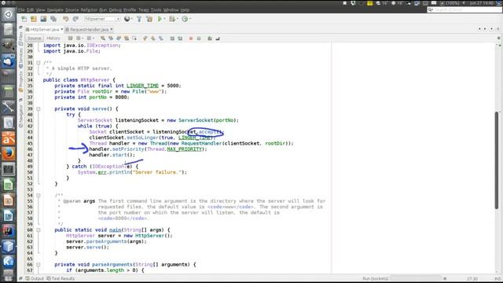Click the New File toolbar icon
503x283 pixels.
coord(24,19)
